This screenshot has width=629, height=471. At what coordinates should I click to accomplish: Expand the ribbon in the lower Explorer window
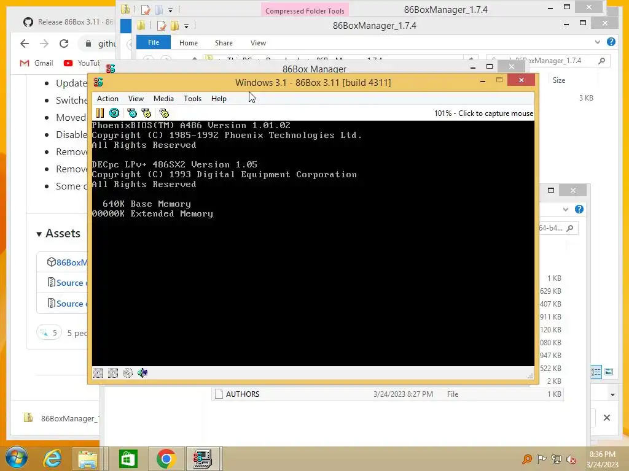tap(566, 209)
